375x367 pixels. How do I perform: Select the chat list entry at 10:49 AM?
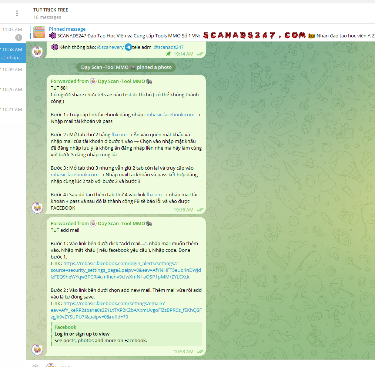click(13, 69)
